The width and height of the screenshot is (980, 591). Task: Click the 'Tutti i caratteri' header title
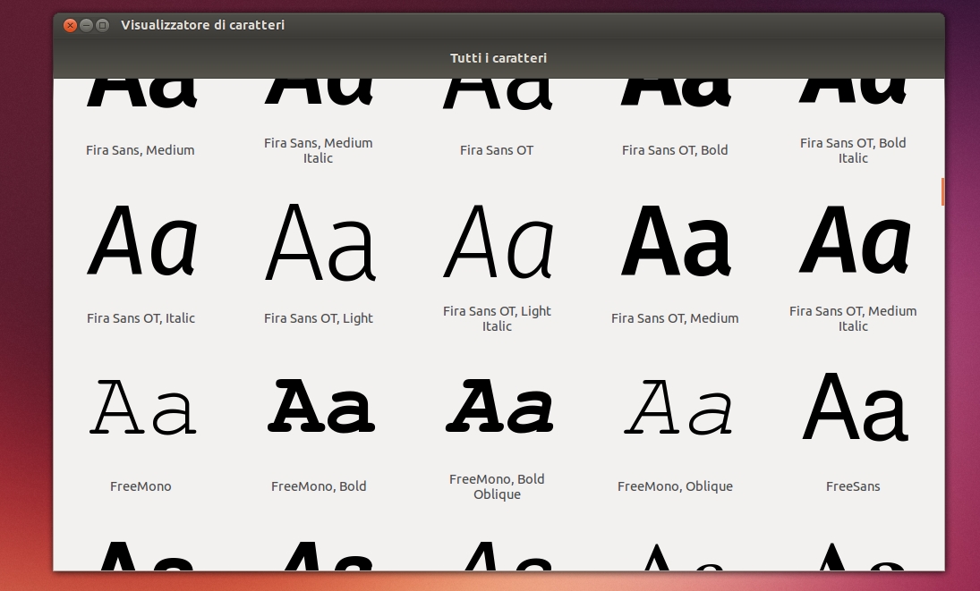point(499,58)
